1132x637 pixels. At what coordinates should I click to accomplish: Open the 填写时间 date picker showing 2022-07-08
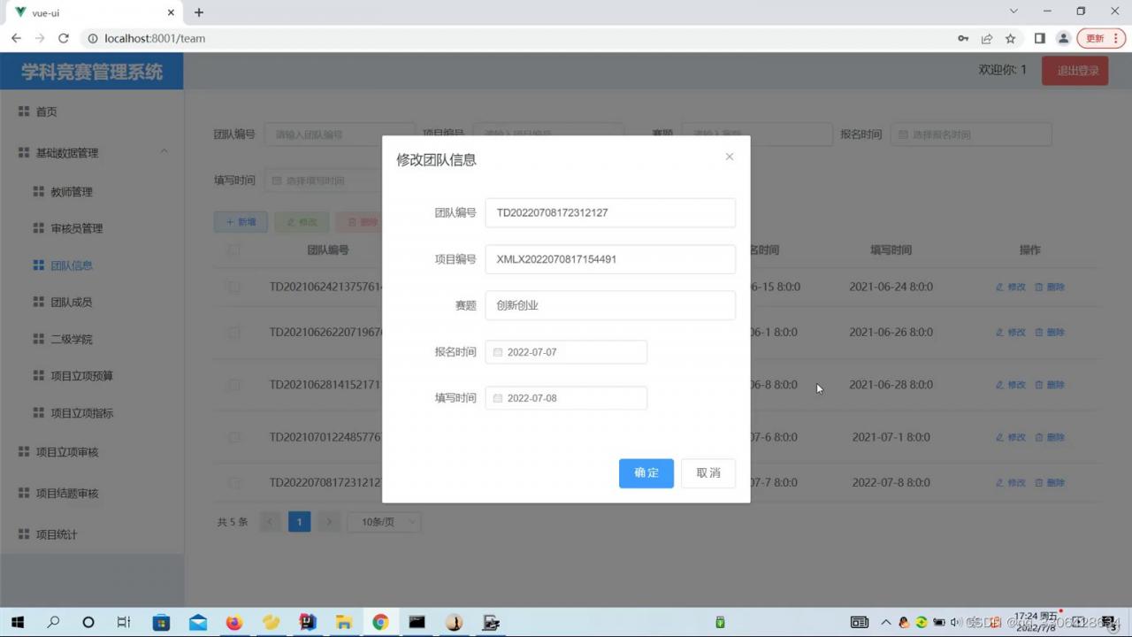(566, 398)
